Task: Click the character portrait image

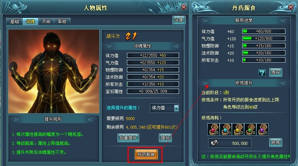Action: pyautogui.click(x=54, y=72)
